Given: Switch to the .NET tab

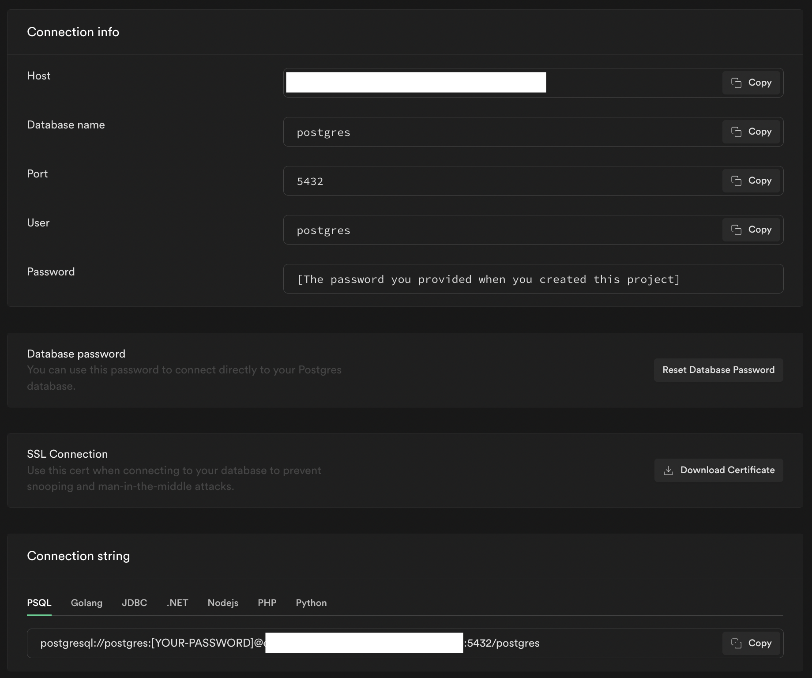Looking at the screenshot, I should pos(177,603).
